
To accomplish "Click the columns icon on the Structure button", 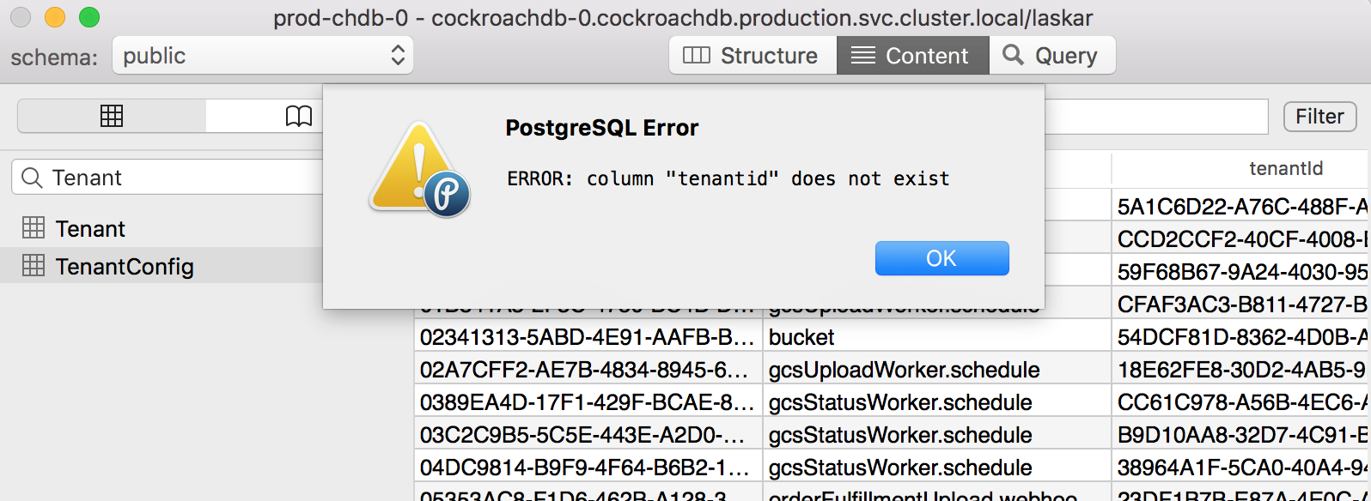I will (696, 55).
